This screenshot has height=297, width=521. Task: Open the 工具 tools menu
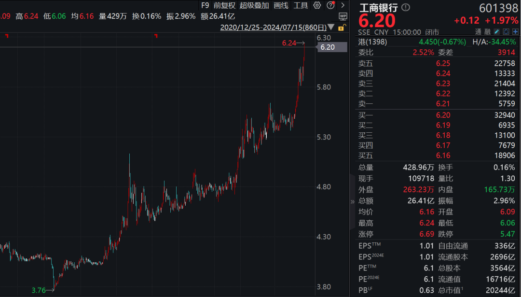point(301,5)
